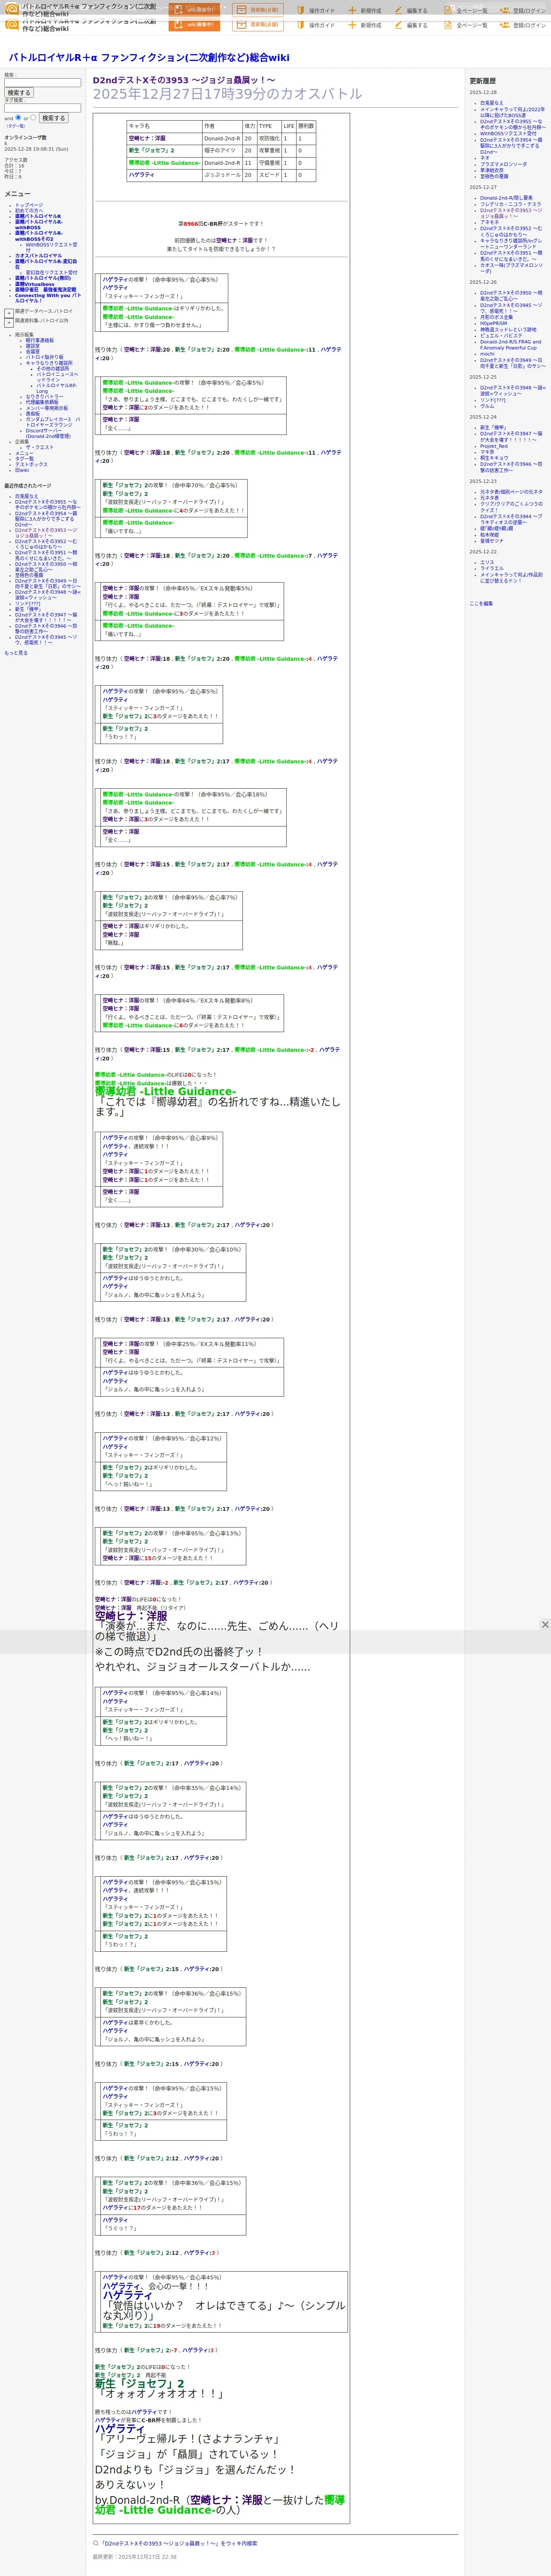This screenshot has height=2576, width=551.
Task: Open mochi history link
Action: [487, 354]
